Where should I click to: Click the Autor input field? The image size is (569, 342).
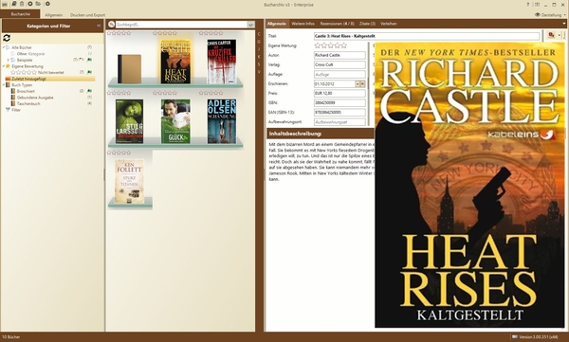pyautogui.click(x=340, y=55)
